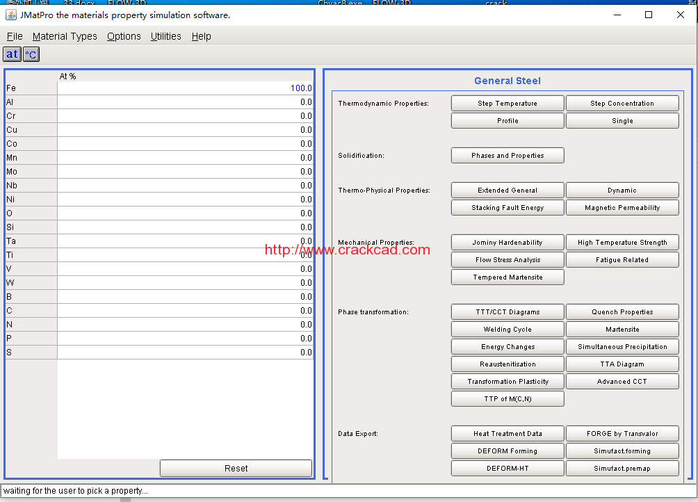Open the TTA Diagram

[x=622, y=364]
